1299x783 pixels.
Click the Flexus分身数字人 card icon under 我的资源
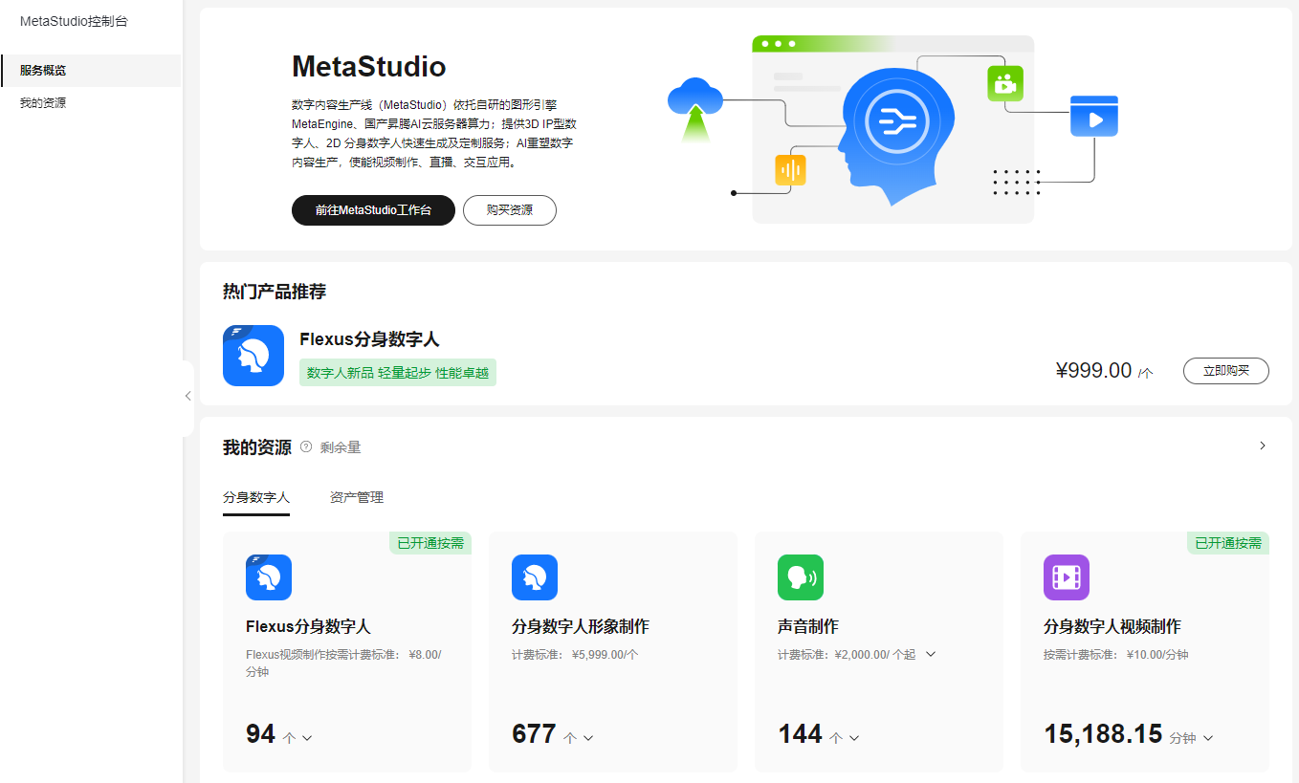(x=269, y=577)
